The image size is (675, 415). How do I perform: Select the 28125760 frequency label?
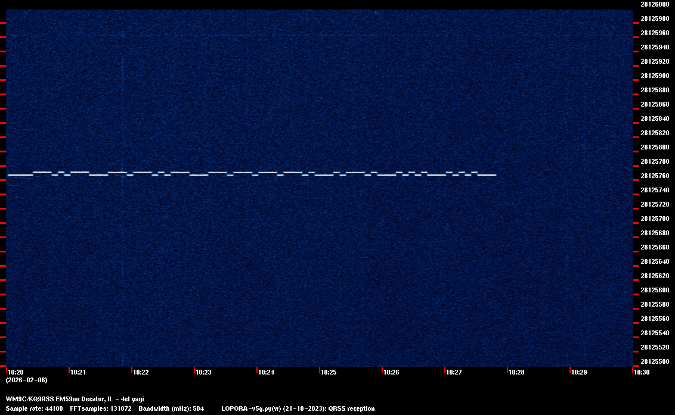click(654, 176)
